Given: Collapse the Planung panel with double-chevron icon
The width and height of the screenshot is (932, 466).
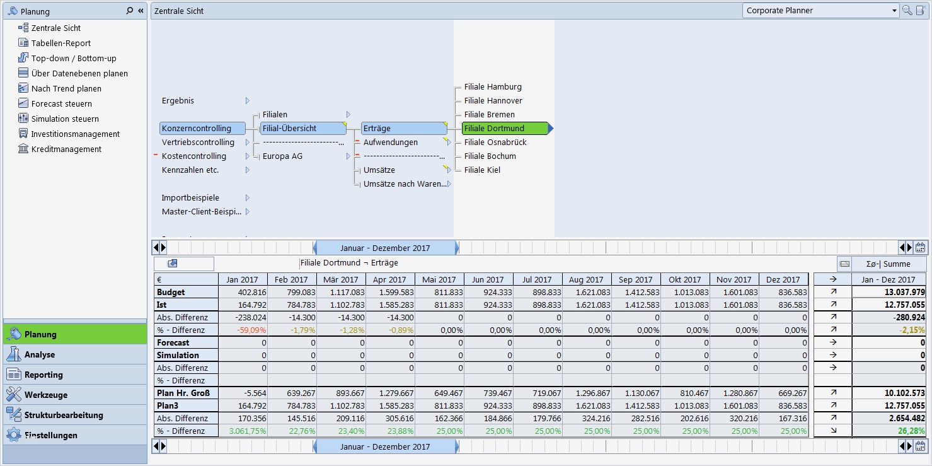Looking at the screenshot, I should pos(141,11).
